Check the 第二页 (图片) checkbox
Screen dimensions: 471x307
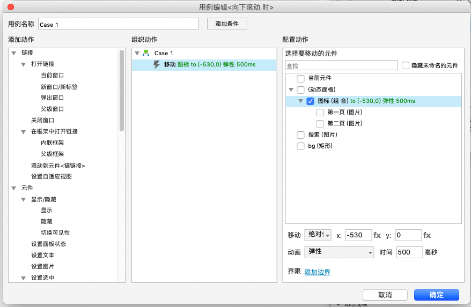pos(320,123)
